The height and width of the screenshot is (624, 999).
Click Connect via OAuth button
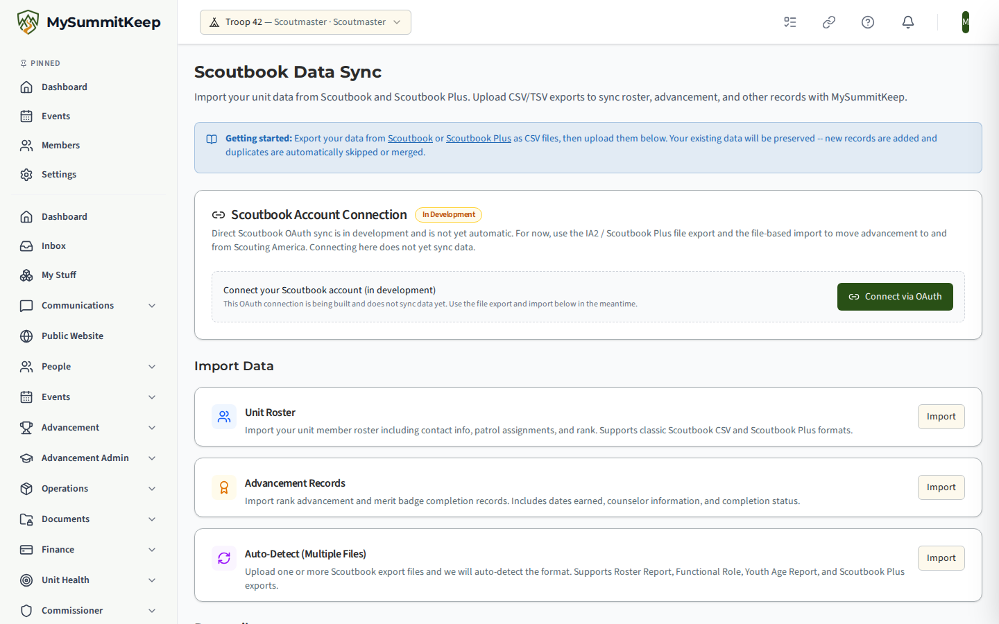click(x=895, y=297)
